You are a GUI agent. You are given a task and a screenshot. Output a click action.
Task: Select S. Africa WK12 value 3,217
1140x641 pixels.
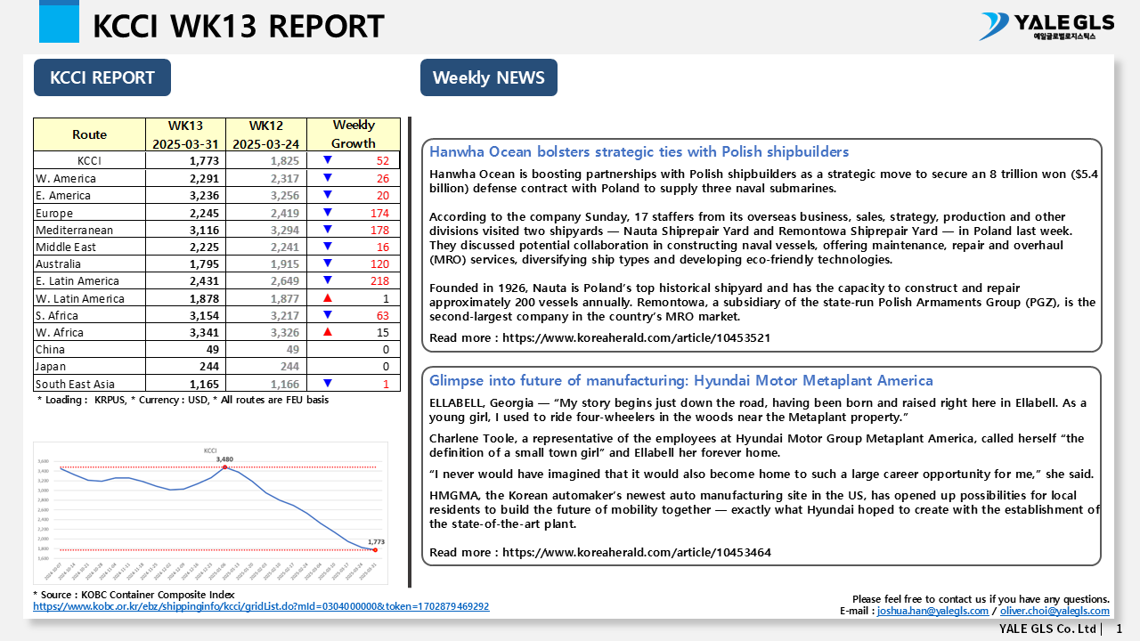285,315
